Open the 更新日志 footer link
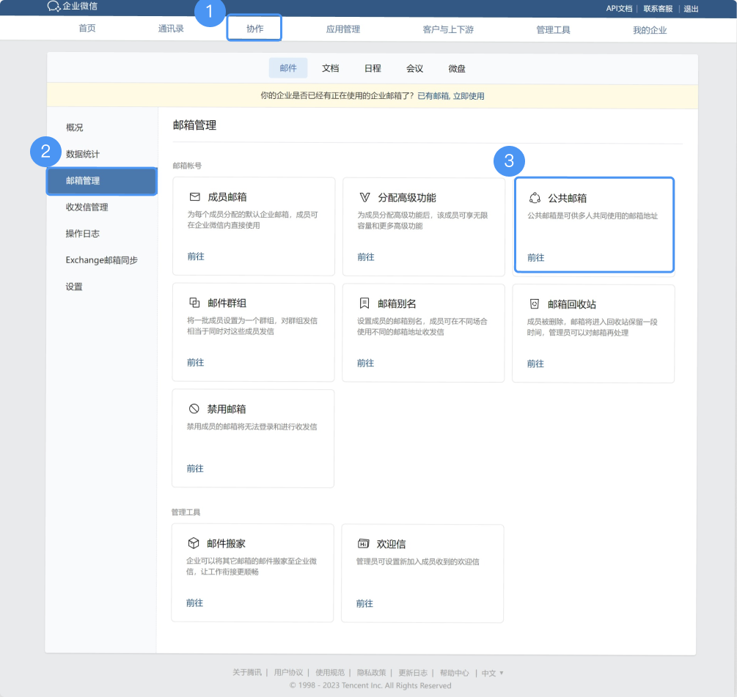Image resolution: width=737 pixels, height=697 pixels. (413, 673)
